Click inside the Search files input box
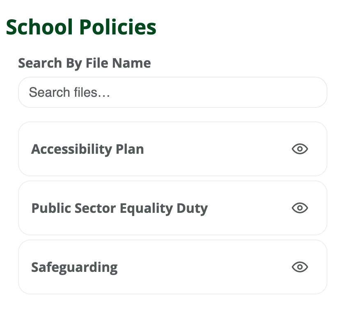This screenshot has width=343, height=310. pos(172,92)
